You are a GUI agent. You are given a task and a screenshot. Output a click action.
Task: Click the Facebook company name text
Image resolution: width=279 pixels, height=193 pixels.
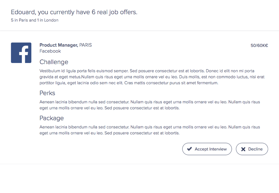click(x=50, y=51)
